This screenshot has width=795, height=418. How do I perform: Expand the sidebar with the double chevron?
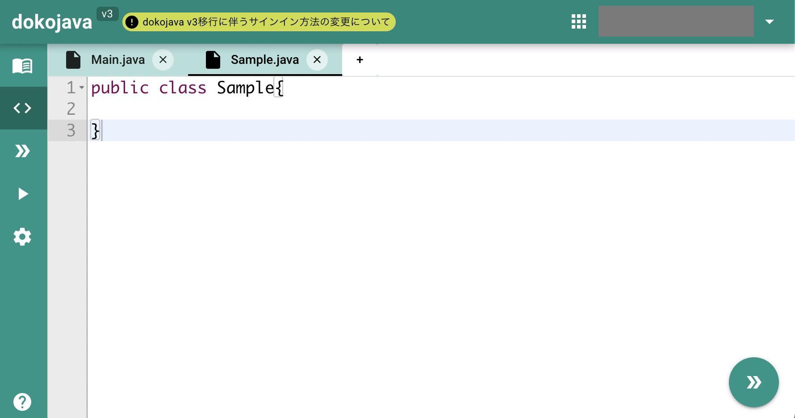22,151
